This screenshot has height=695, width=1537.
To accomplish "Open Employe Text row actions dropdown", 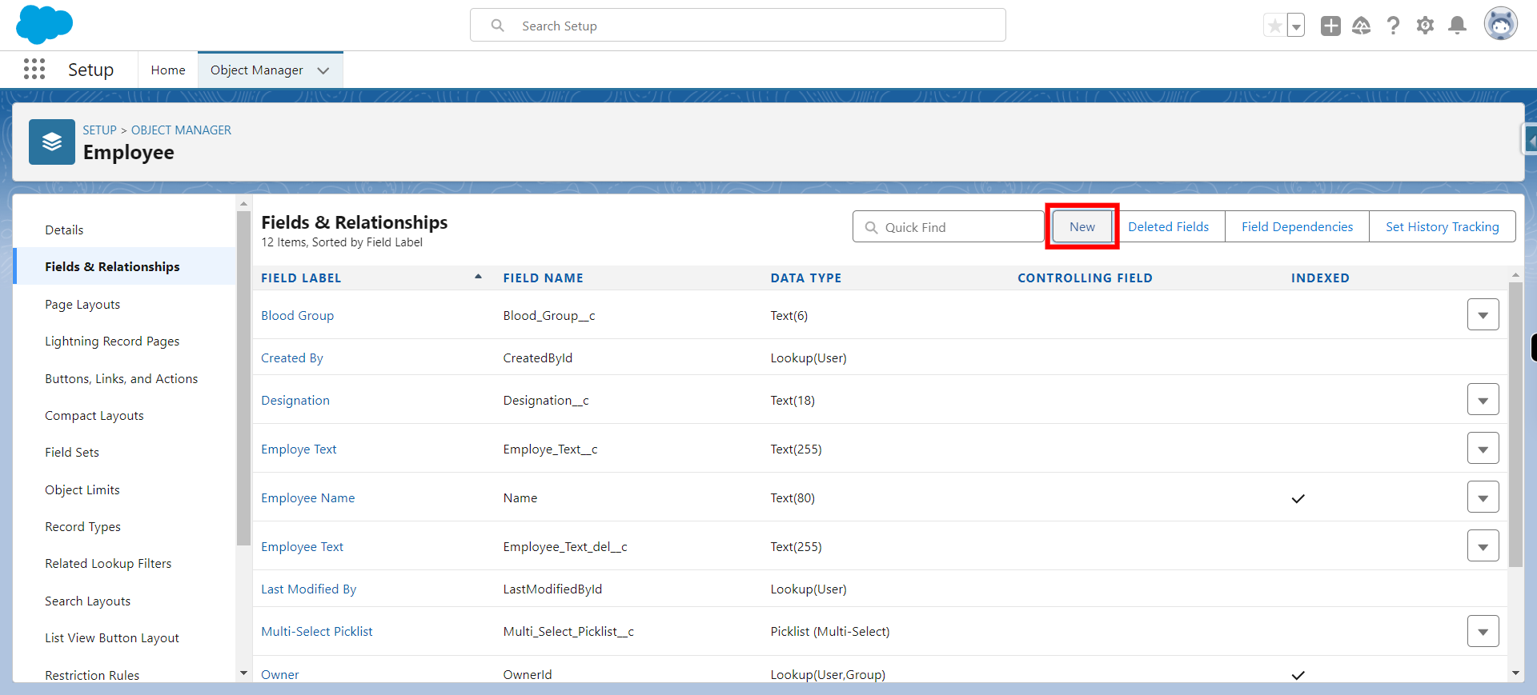I will point(1483,449).
